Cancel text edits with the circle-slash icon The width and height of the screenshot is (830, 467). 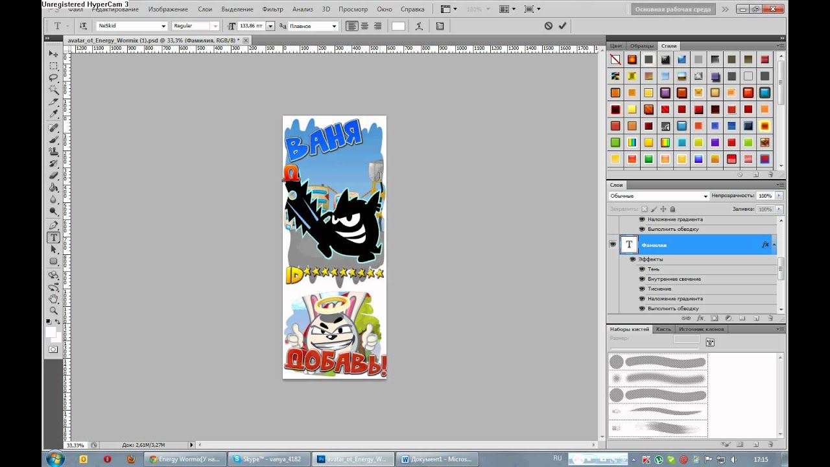549,26
